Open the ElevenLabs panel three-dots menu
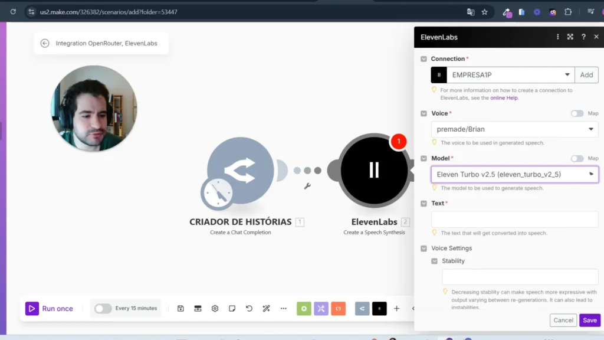This screenshot has width=604, height=340. tap(558, 37)
